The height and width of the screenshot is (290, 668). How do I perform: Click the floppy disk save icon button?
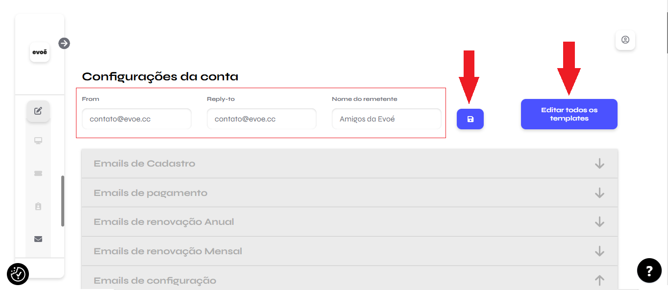pos(470,119)
